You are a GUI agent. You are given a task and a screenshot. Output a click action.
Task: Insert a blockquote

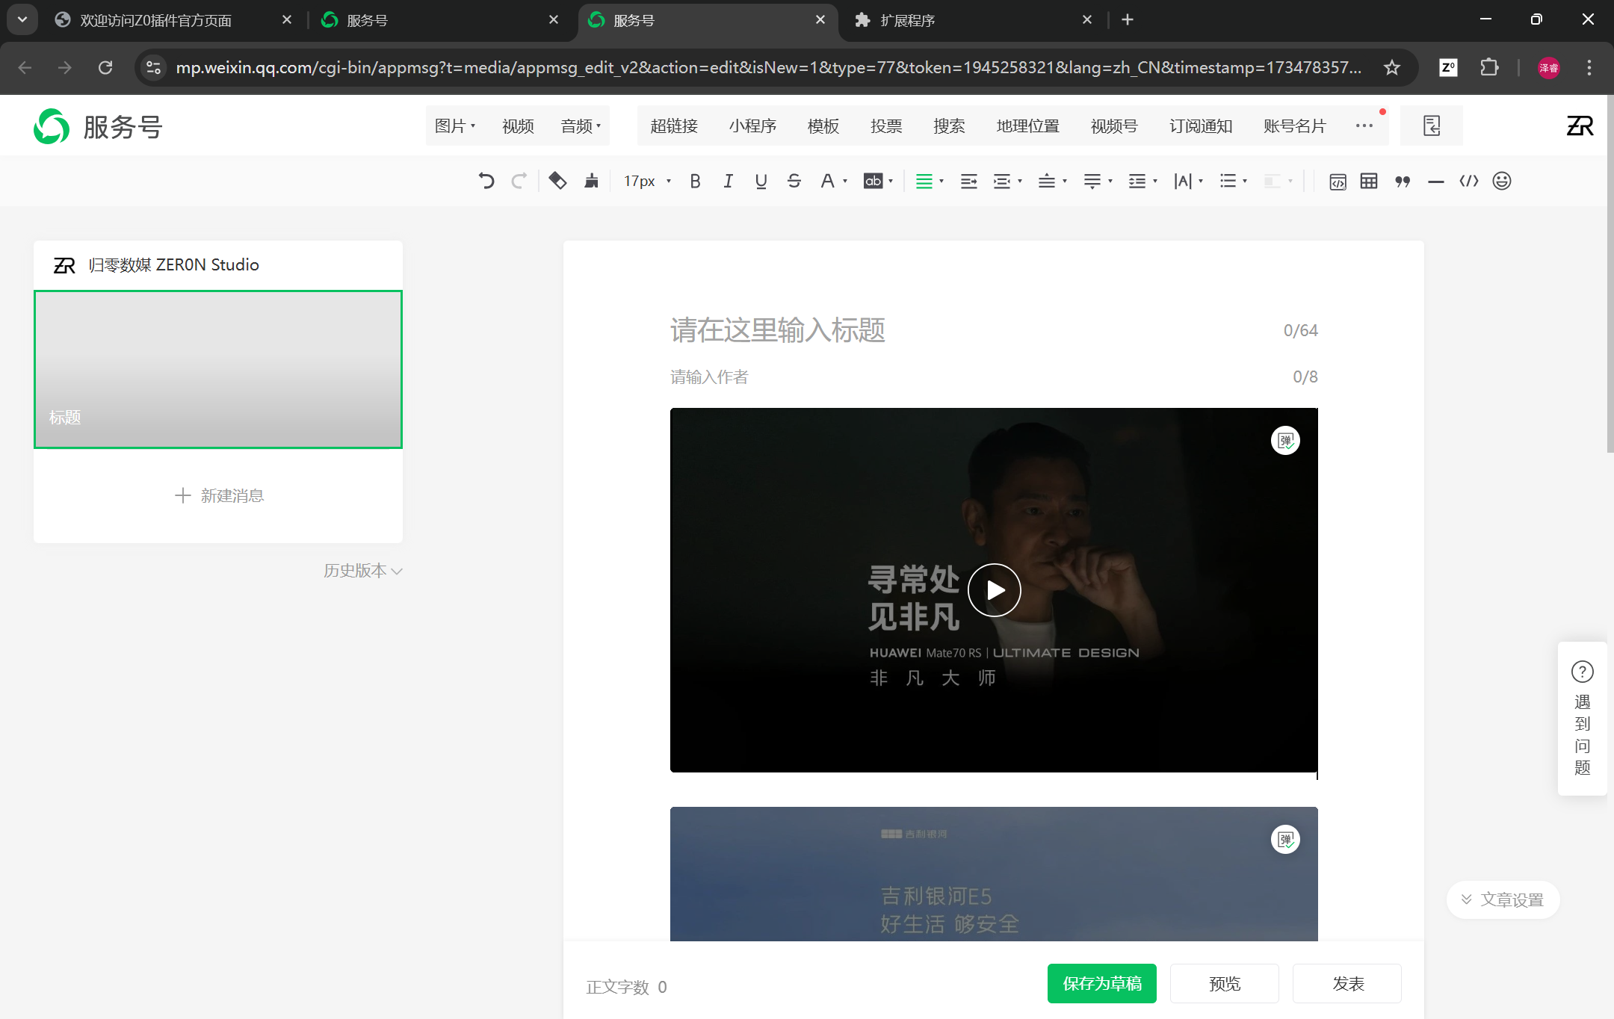(1403, 181)
